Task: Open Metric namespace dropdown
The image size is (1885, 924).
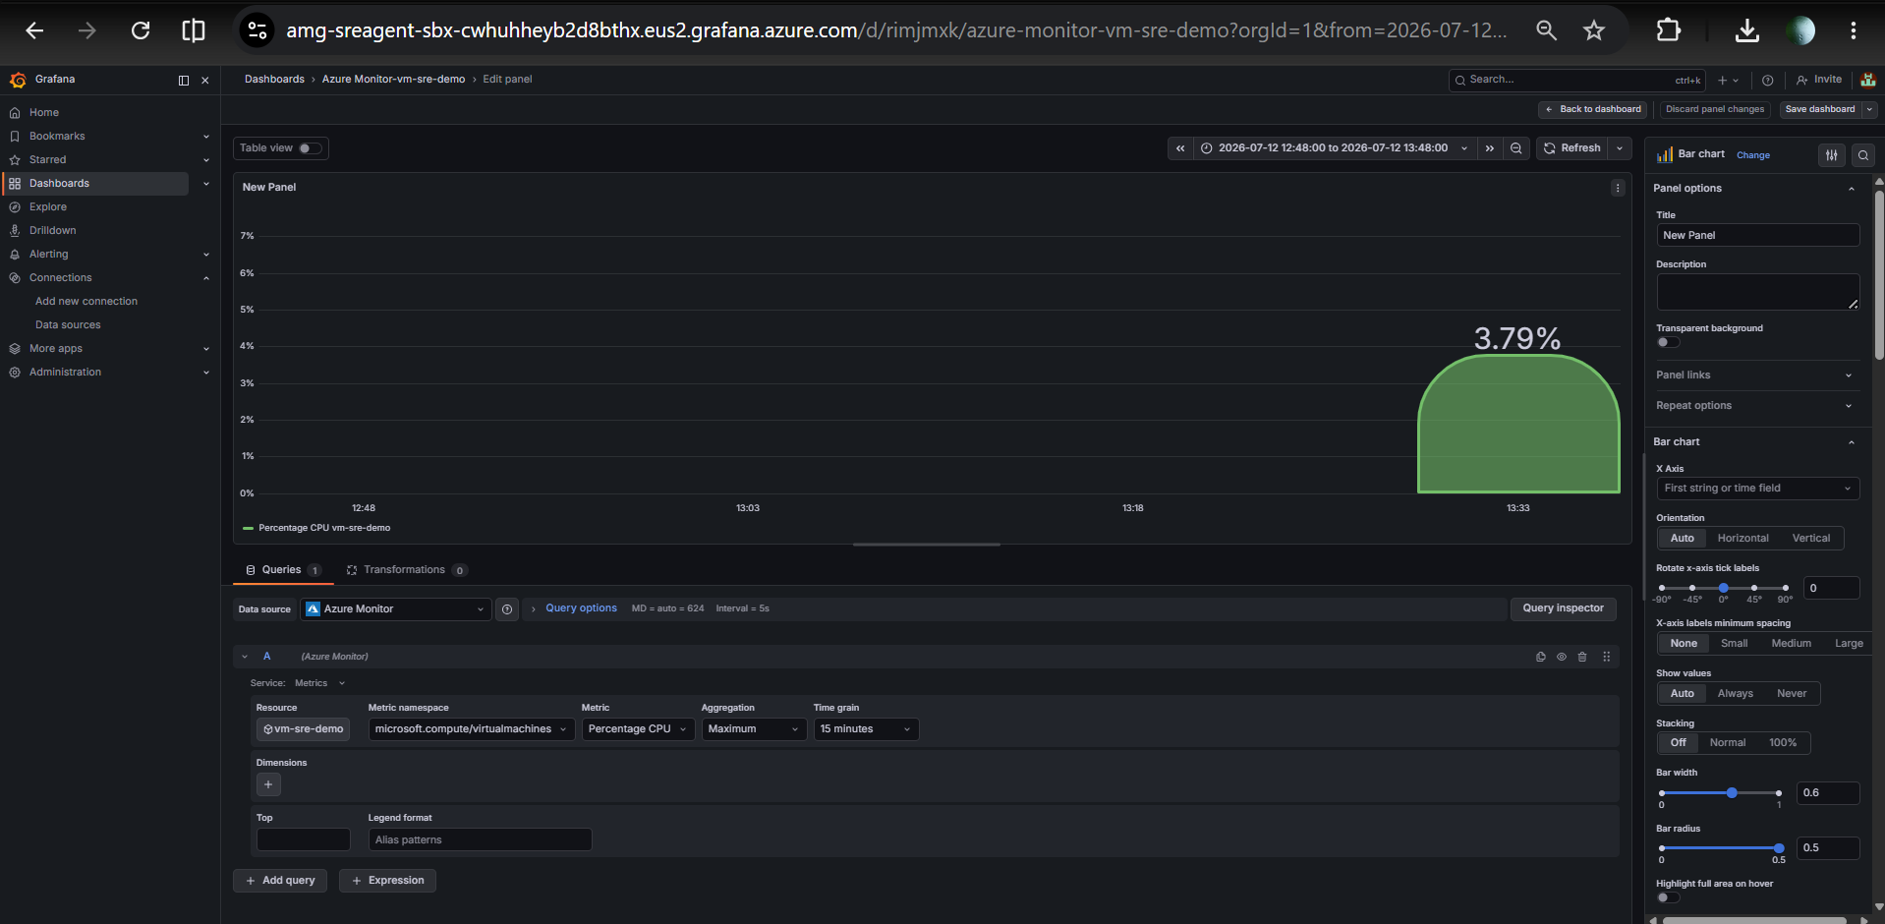Action: [471, 729]
